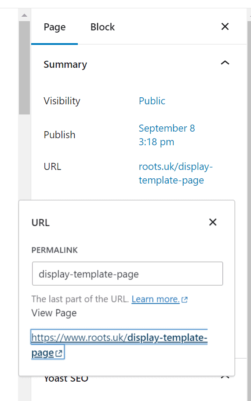Focus the permalink slug input field

point(127,274)
